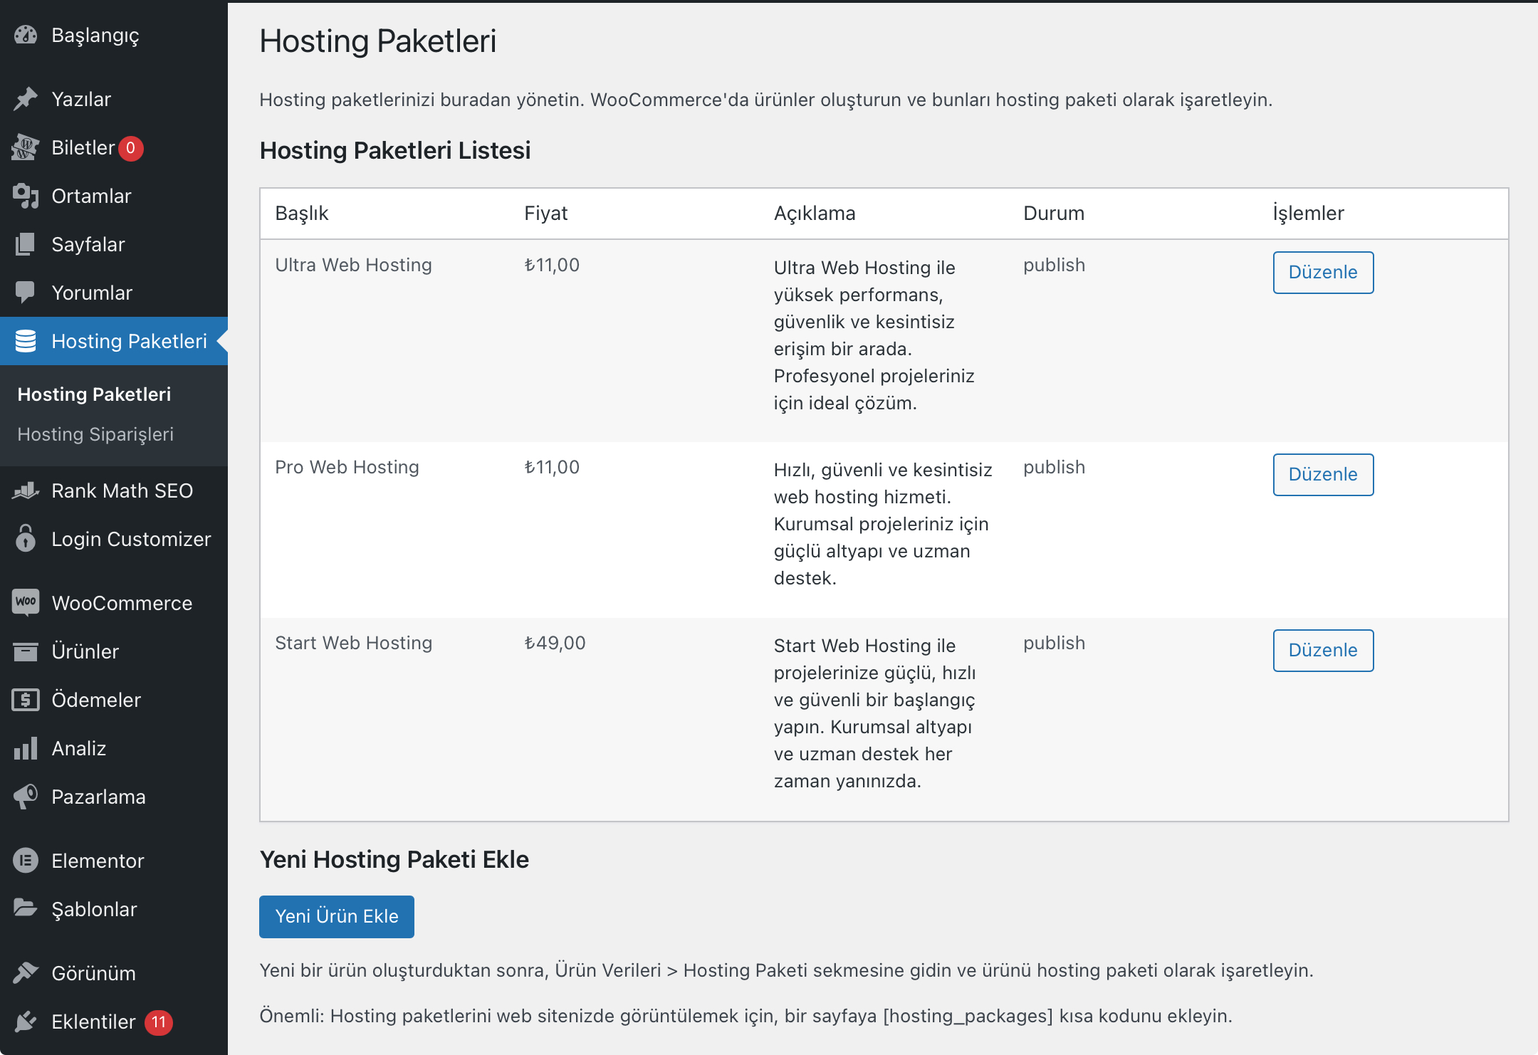Viewport: 1538px width, 1055px height.
Task: Click the Yorumlar speech bubble icon
Action: 26,293
